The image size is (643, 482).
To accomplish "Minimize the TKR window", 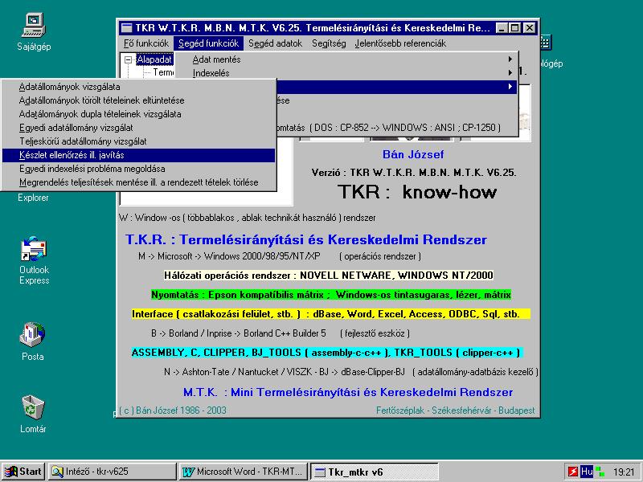I will 502,28.
